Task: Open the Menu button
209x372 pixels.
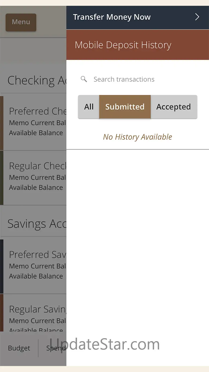Action: (21, 22)
